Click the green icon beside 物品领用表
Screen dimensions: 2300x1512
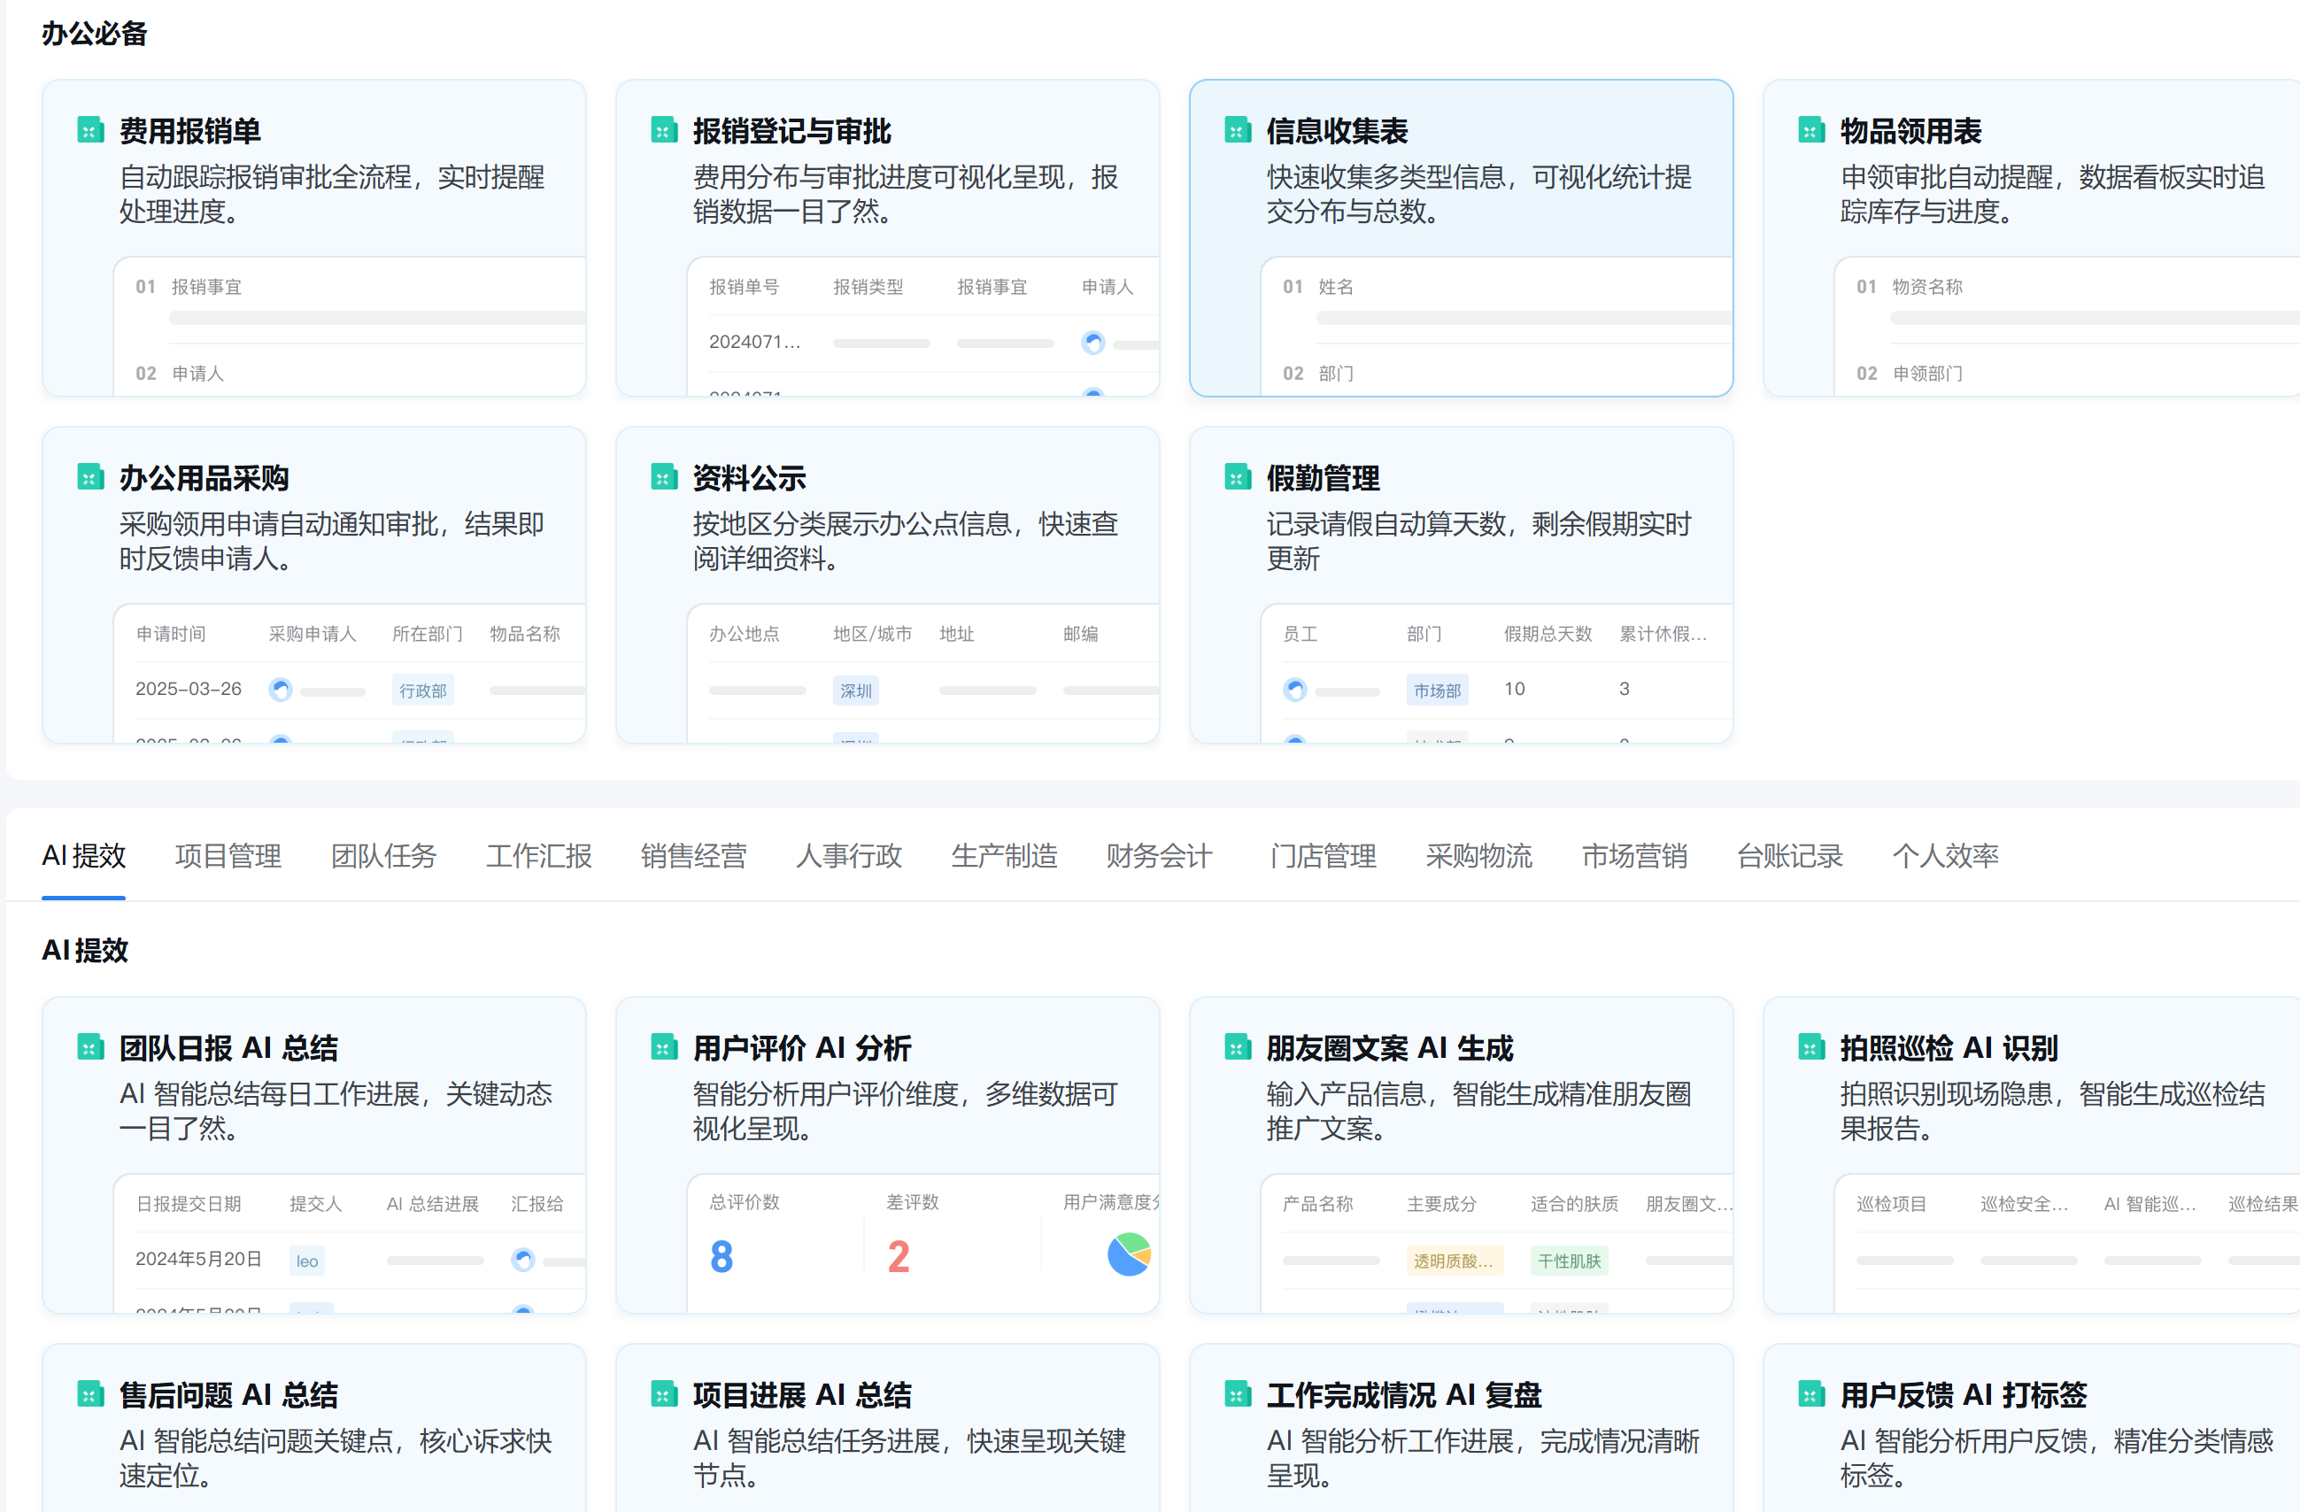click(x=1811, y=129)
